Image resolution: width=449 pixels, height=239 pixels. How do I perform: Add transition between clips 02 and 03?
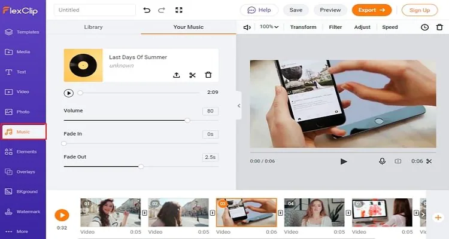click(213, 213)
